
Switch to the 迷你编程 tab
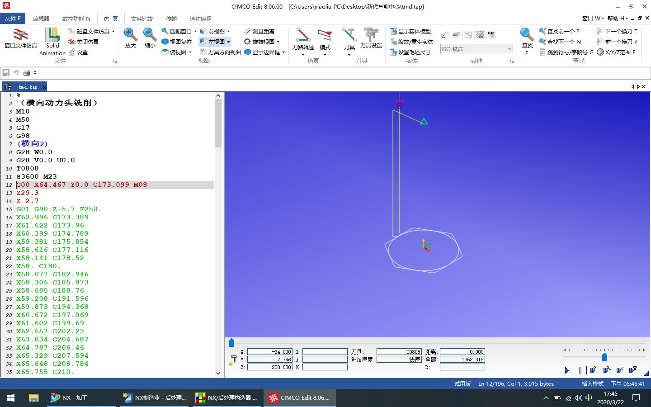point(200,19)
